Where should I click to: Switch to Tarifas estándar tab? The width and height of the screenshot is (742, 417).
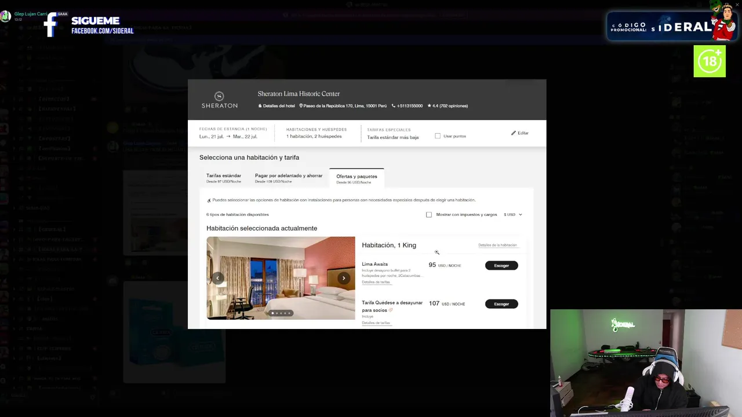tap(224, 178)
